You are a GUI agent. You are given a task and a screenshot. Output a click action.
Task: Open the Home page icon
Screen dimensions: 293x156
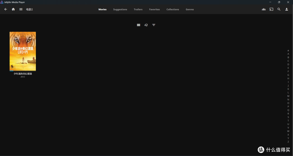pyautogui.click(x=13, y=9)
